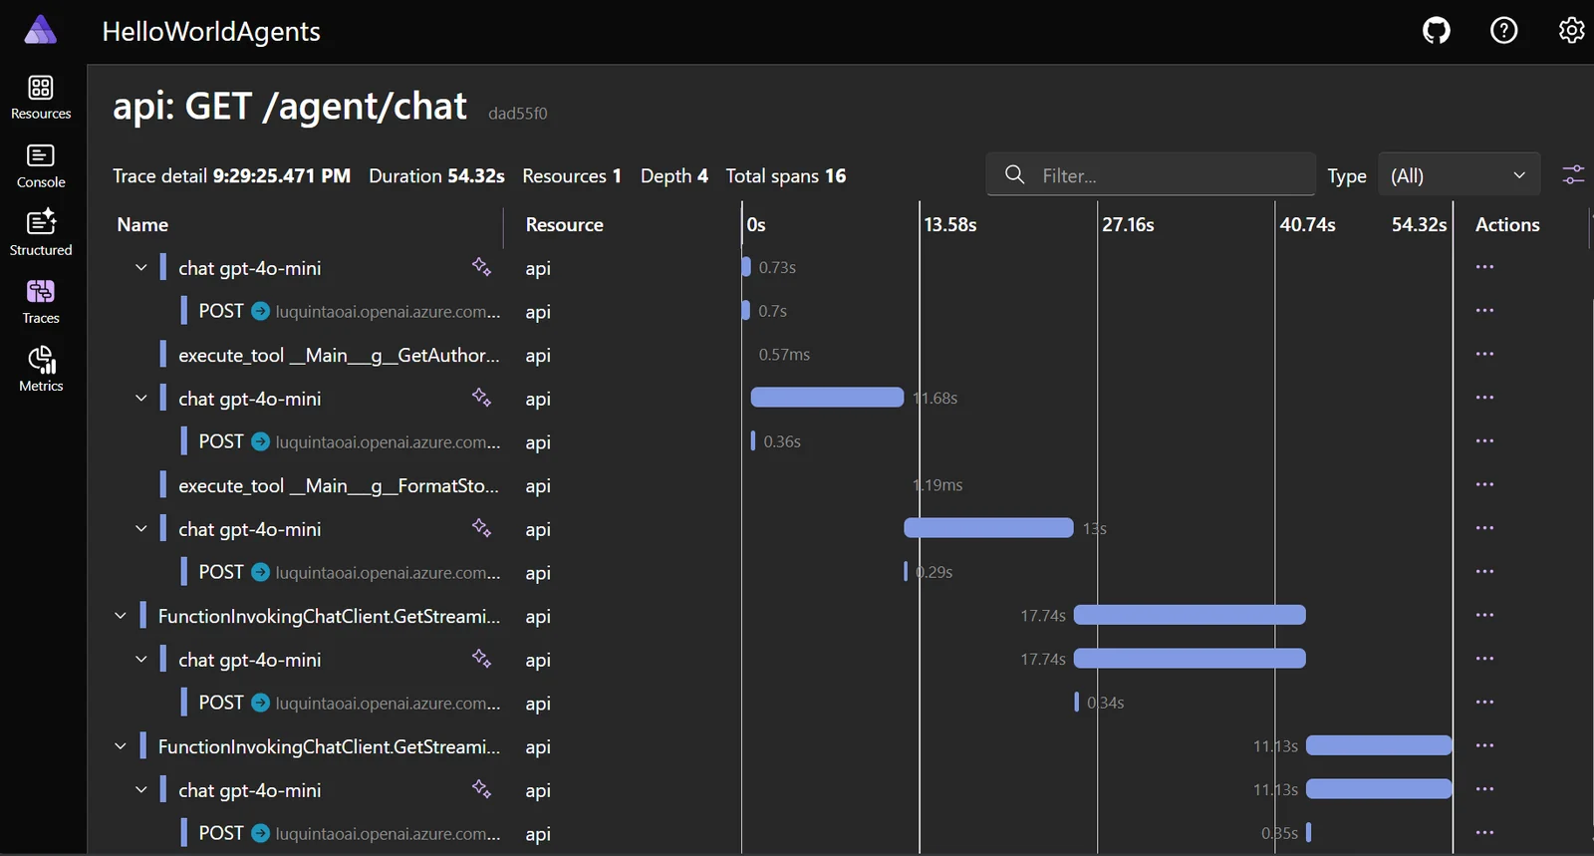Open the GitHub repository icon
The image size is (1594, 856).
point(1436,31)
